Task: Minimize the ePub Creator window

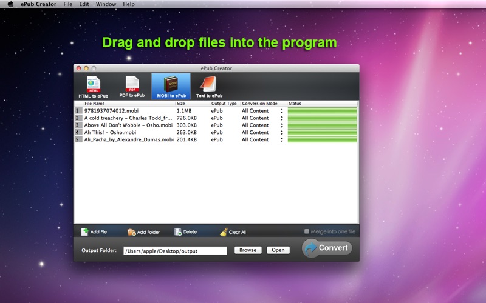Action: pos(86,68)
